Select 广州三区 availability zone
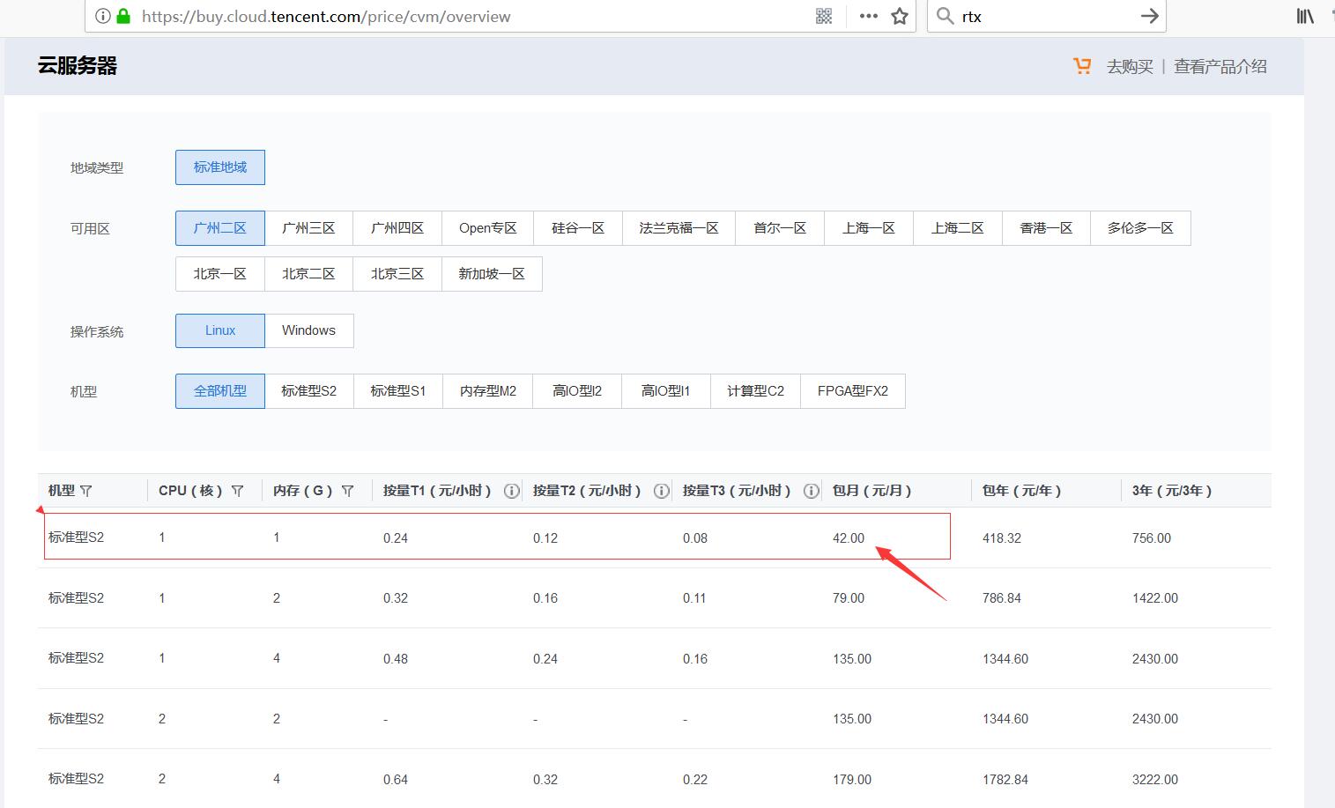This screenshot has height=808, width=1335. pyautogui.click(x=308, y=228)
